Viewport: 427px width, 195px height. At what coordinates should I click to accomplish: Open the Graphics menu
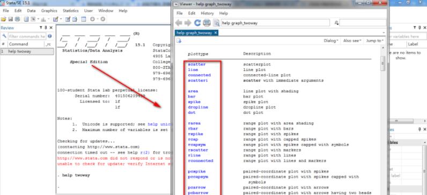49,11
